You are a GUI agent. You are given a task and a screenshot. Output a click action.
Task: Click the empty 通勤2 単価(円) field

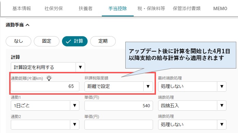pyautogui.click(x=119, y=125)
